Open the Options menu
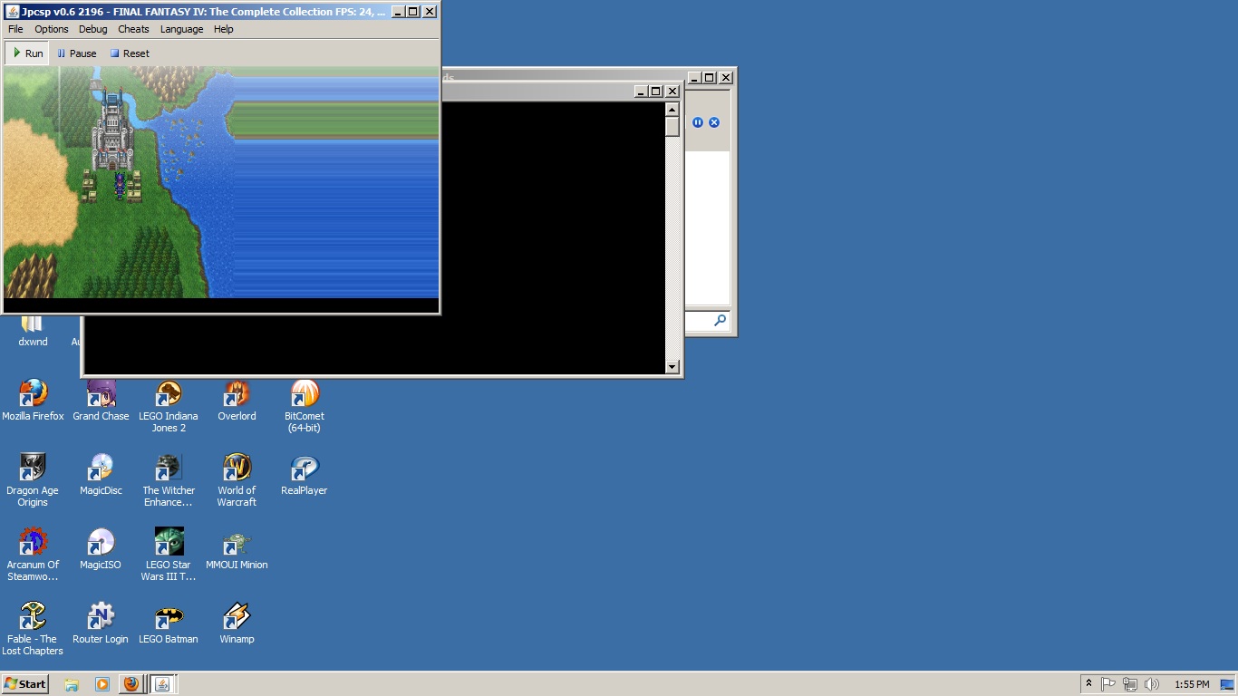 click(x=52, y=29)
